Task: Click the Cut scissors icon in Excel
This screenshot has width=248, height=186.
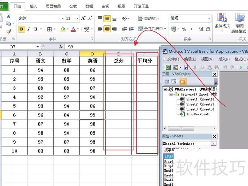Action: click(9, 16)
